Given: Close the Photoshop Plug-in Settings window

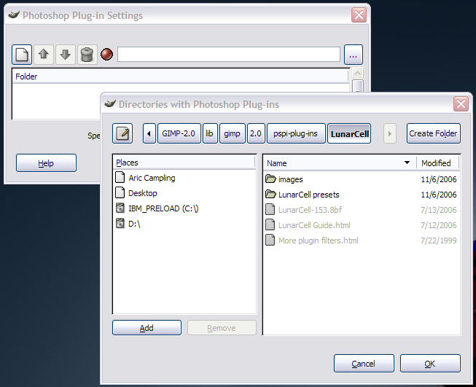Looking at the screenshot, I should click(x=359, y=15).
